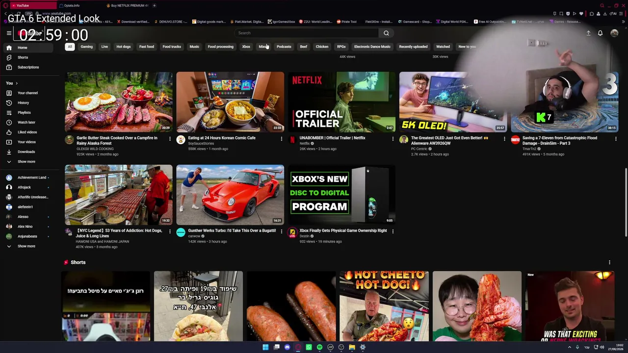Open a new browser tab with plus
628x353 pixels.
[x=154, y=5]
